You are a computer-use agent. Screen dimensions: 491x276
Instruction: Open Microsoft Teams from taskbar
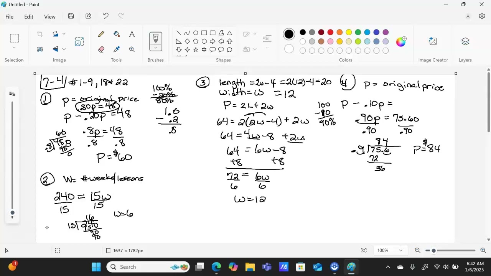pyautogui.click(x=267, y=267)
